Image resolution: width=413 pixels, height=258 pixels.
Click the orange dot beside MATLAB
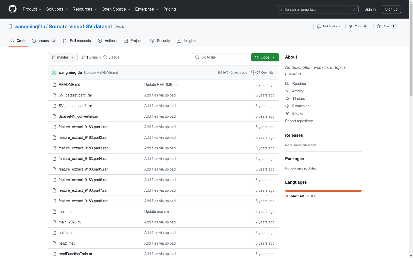click(x=287, y=196)
